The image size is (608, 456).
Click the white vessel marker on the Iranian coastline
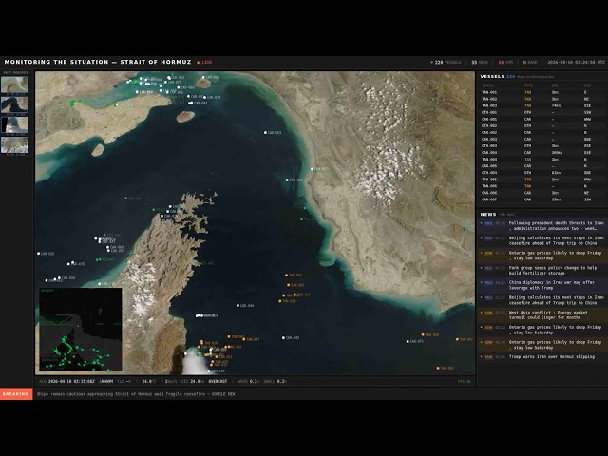(313, 169)
